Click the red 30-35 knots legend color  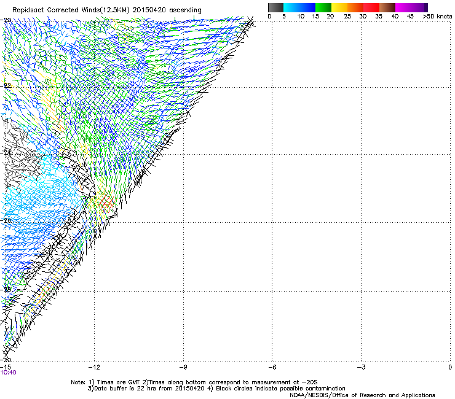[371, 7]
